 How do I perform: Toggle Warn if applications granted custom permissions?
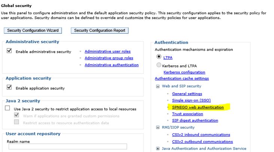point(16,115)
